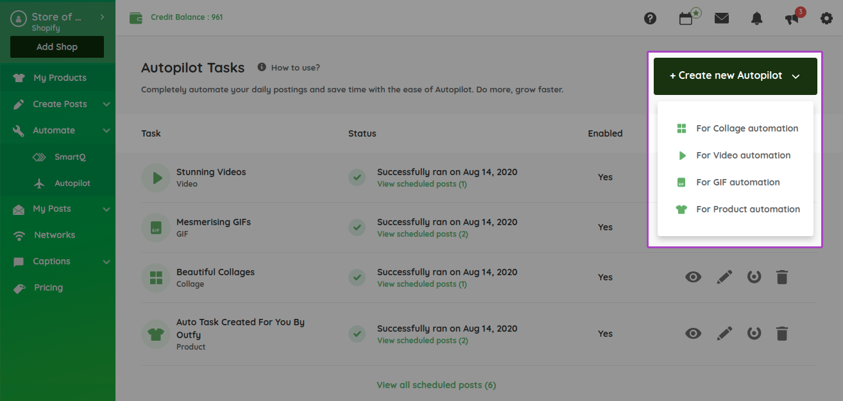
Task: Open the help question mark icon
Action: pyautogui.click(x=651, y=19)
